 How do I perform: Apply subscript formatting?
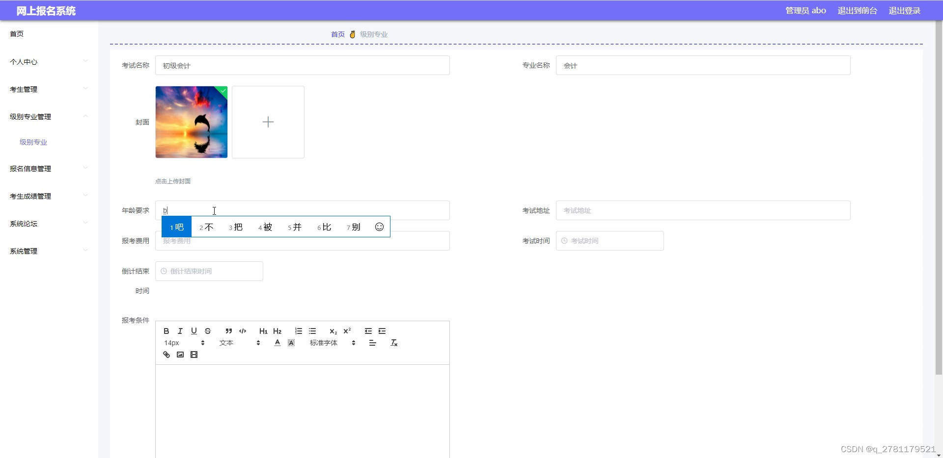coord(333,331)
